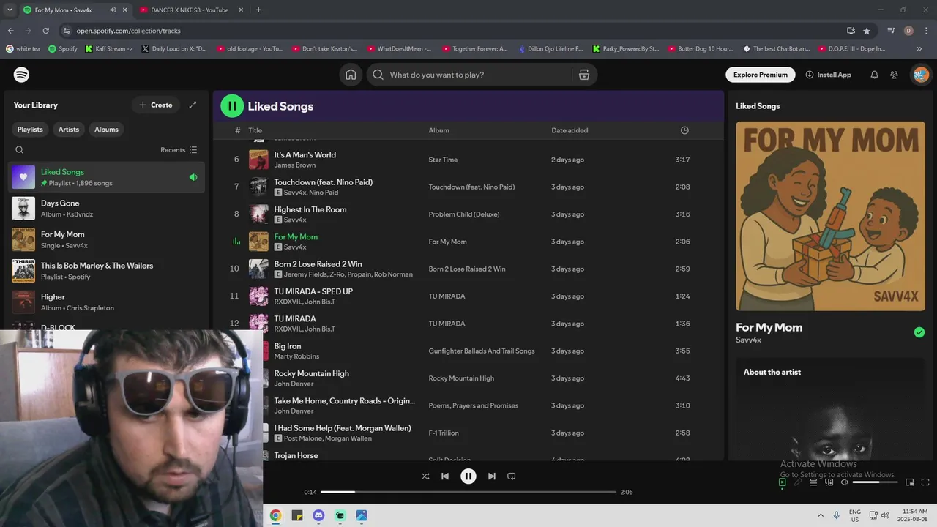937x527 pixels.
Task: Create a new playlist with Create button
Action: (155, 105)
